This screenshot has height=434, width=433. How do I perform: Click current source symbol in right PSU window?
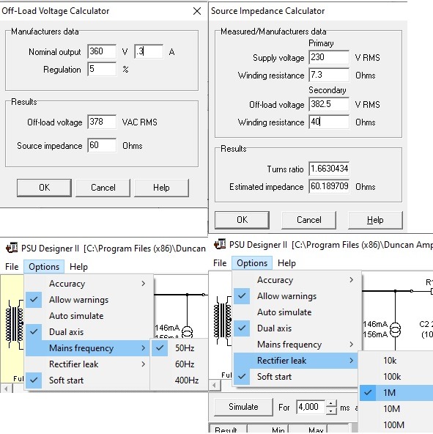point(395,330)
